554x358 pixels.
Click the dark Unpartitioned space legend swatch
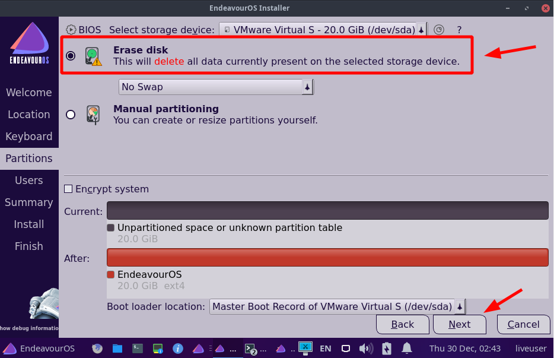click(110, 227)
